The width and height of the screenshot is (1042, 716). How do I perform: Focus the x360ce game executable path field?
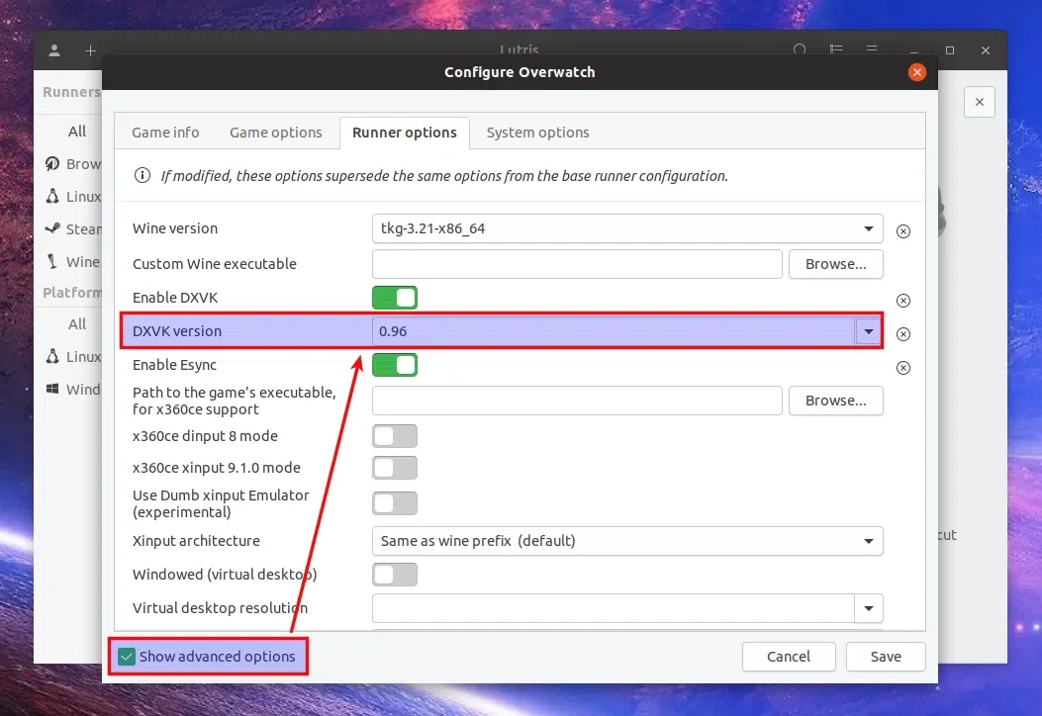tap(577, 401)
